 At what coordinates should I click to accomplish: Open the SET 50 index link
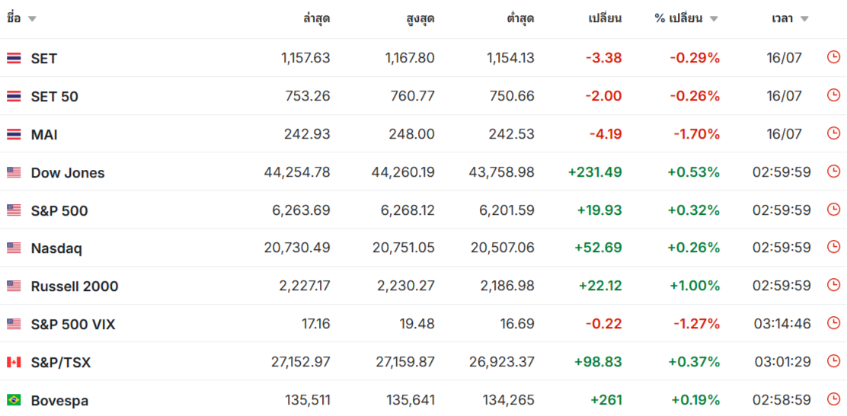click(x=55, y=97)
